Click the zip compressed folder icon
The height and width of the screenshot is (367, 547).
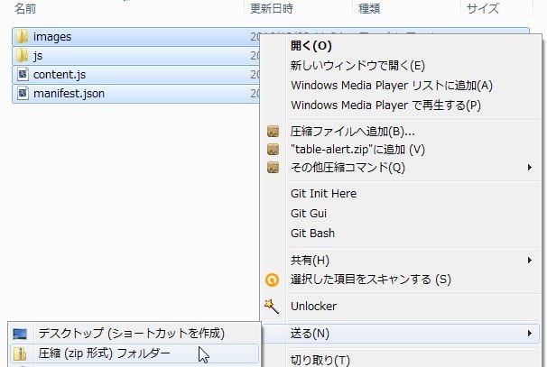(20, 353)
